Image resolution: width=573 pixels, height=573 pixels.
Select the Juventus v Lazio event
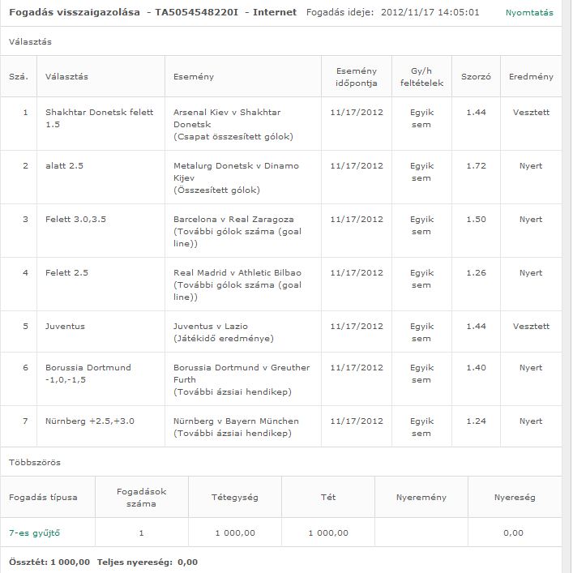(211, 326)
